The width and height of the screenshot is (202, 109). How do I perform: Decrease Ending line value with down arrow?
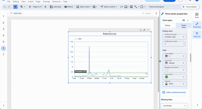point(185,45)
